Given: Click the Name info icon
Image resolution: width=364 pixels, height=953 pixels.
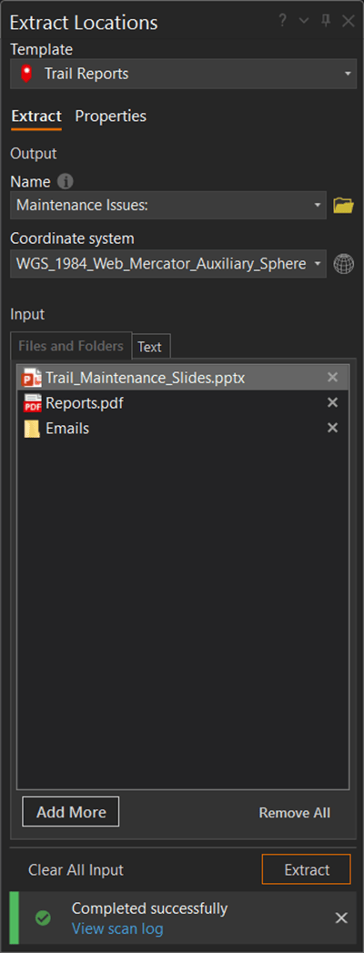Looking at the screenshot, I should pos(65,181).
